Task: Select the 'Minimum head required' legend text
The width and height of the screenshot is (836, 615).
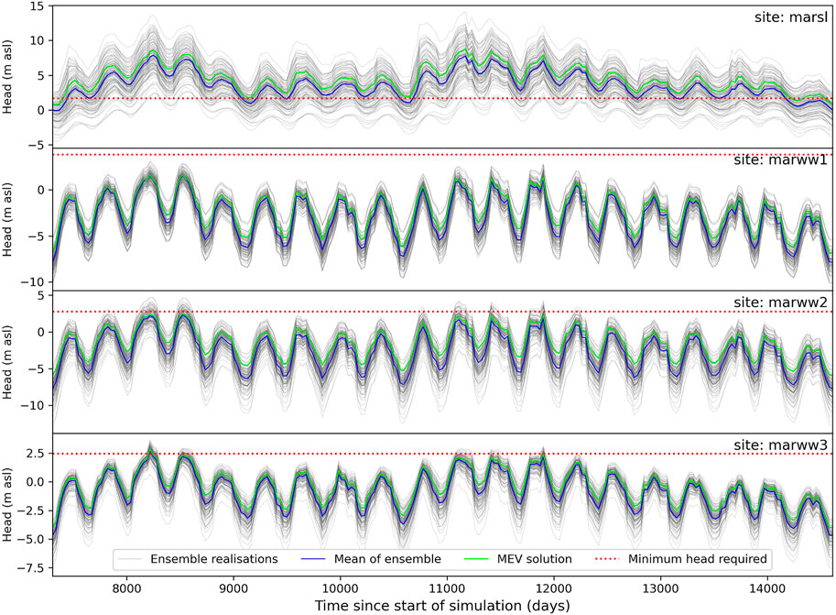Action: click(x=698, y=559)
